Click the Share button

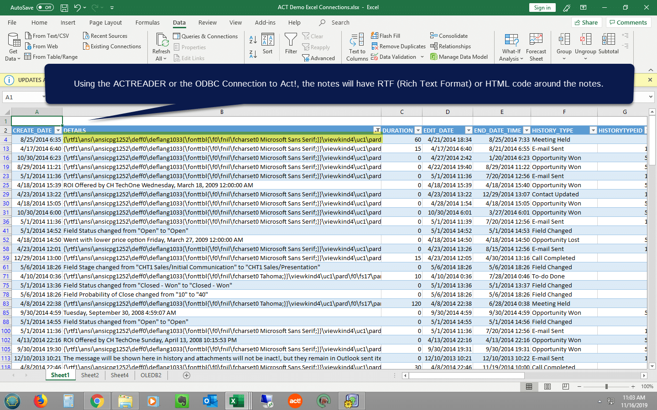pos(586,23)
